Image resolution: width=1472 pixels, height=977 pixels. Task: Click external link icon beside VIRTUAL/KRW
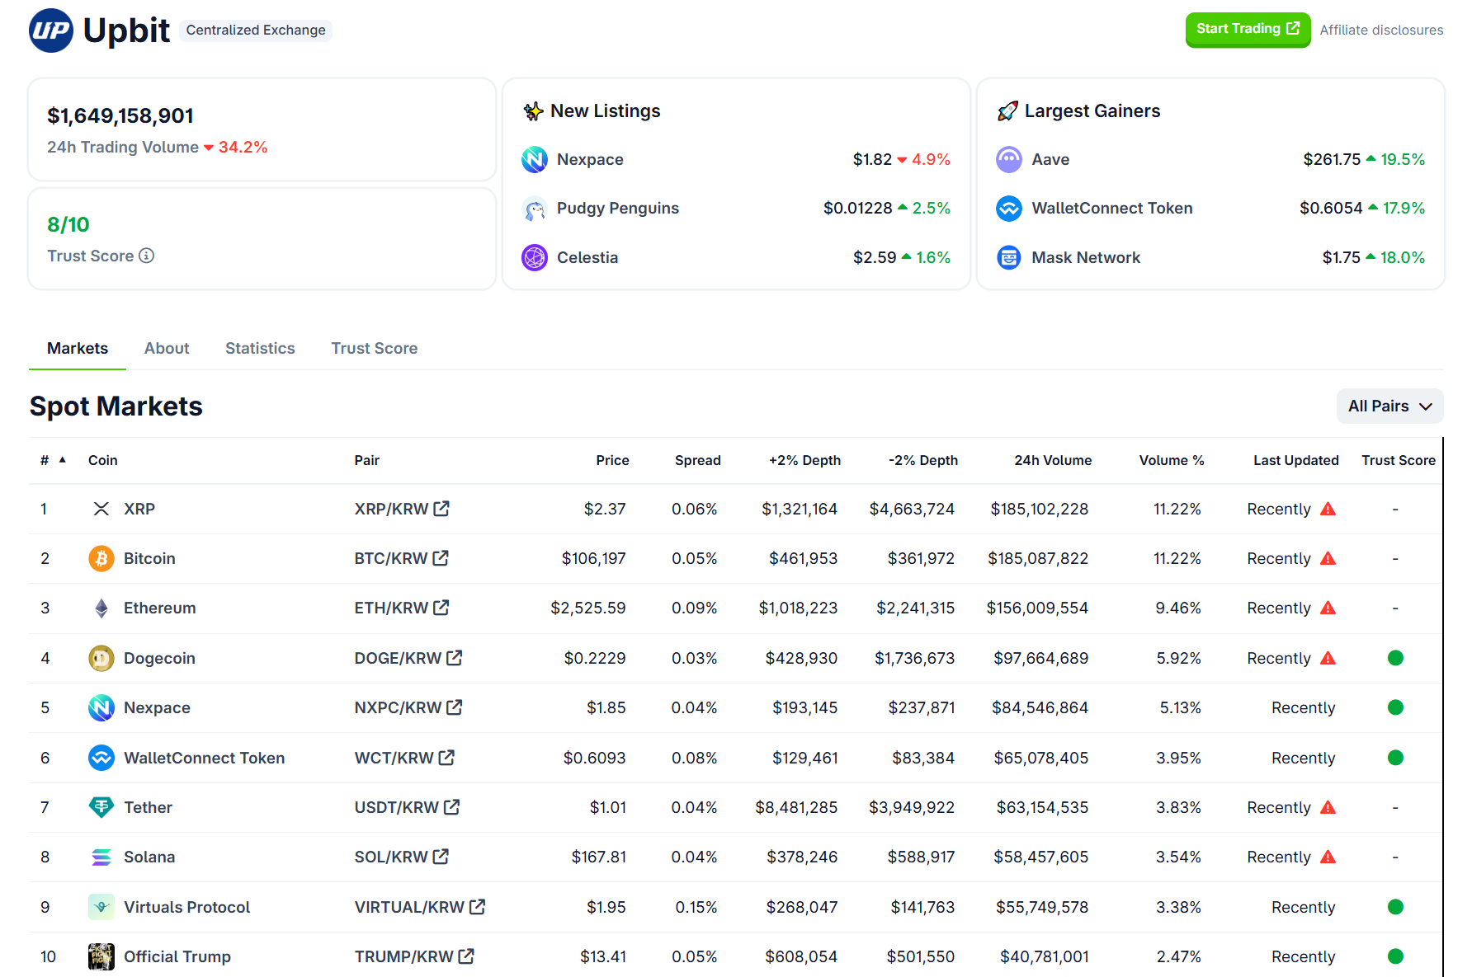pyautogui.click(x=477, y=907)
